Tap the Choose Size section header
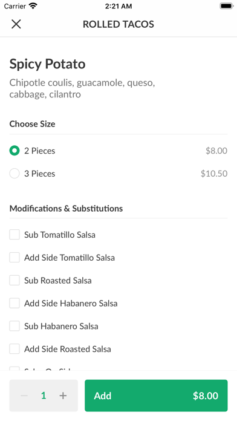 tap(32, 124)
